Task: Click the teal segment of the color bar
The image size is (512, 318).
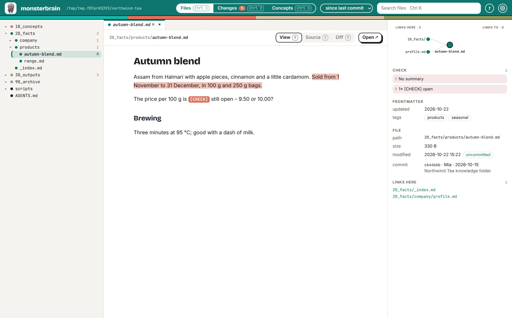Action: tap(64, 18)
